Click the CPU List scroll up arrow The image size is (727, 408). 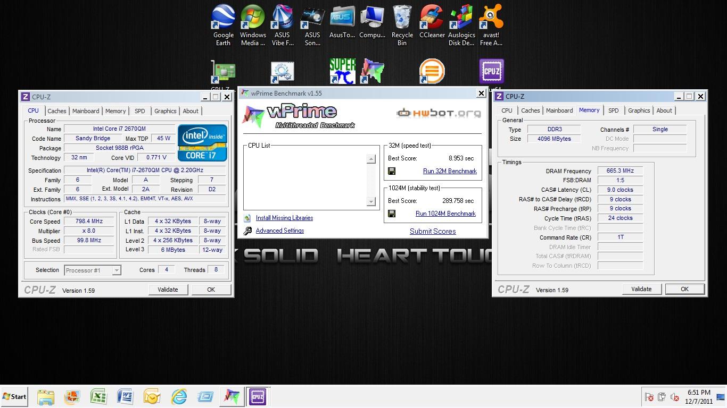point(371,159)
